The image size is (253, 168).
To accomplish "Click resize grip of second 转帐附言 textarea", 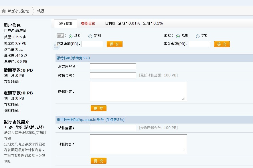I will [x=184, y=151].
